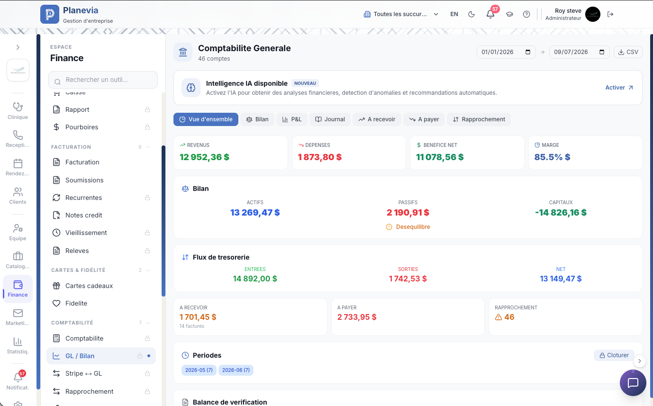The image size is (653, 406).
Task: Switch to the Journal tab
Action: [x=330, y=119]
